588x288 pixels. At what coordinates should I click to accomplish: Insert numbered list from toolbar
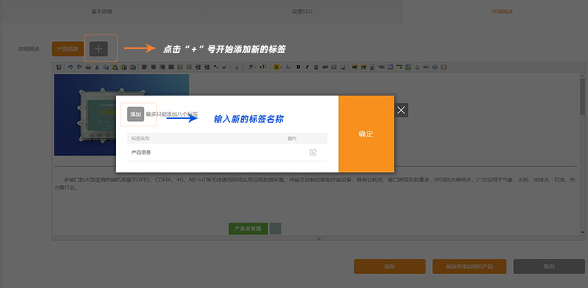point(180,67)
